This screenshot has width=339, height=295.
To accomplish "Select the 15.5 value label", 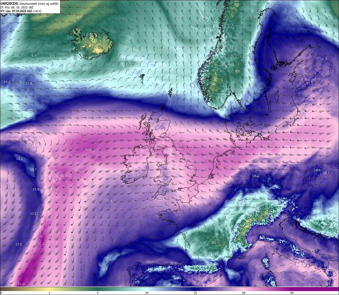I will tap(310, 84).
